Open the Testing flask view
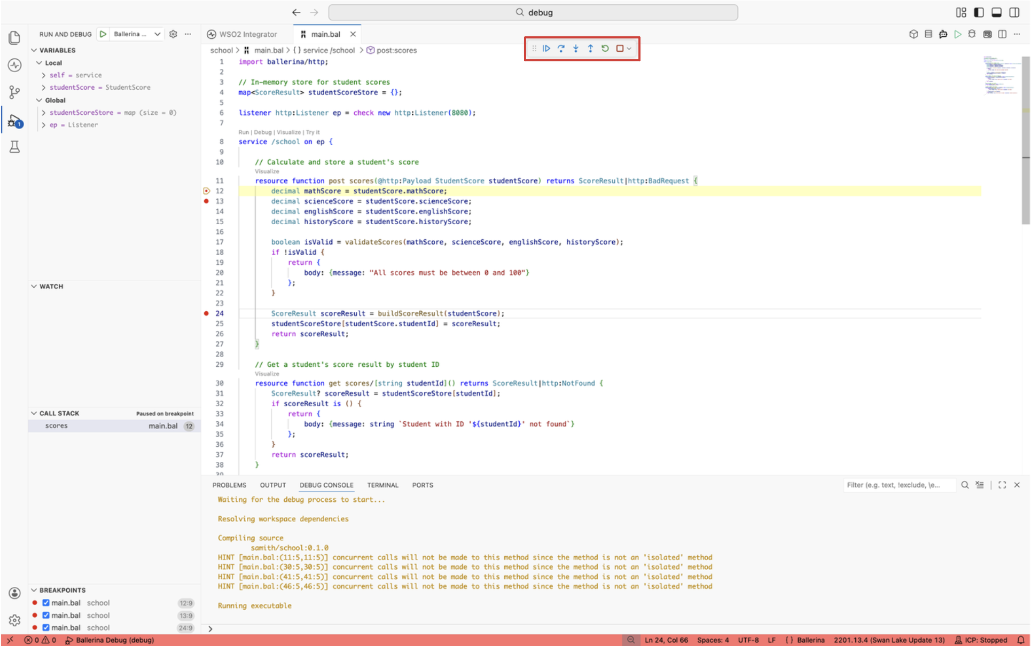This screenshot has width=1031, height=646. click(x=14, y=147)
